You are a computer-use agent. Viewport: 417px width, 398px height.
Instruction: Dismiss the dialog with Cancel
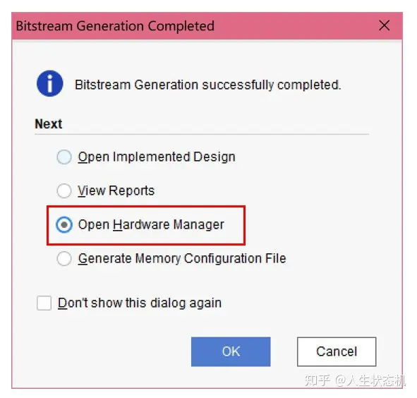tap(337, 351)
